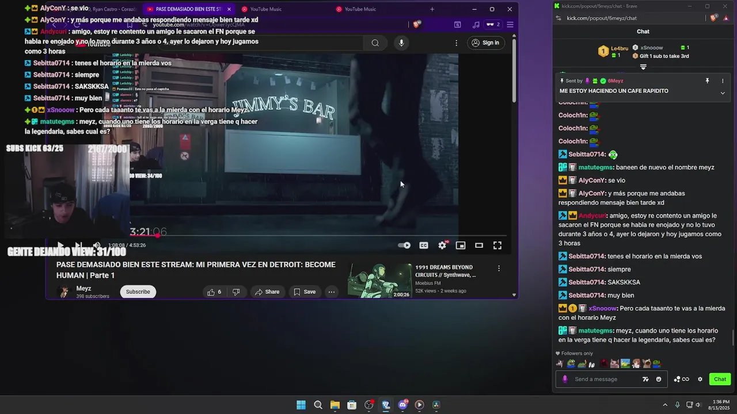Open File Explorer from the taskbar

[335, 405]
